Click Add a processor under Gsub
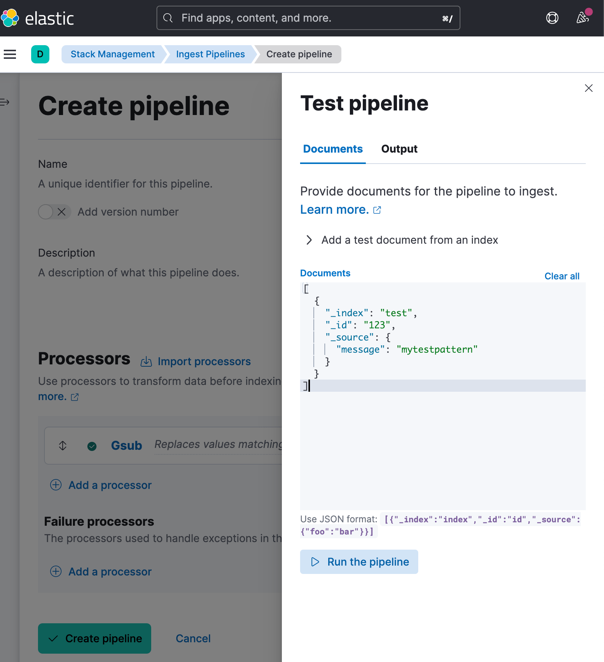This screenshot has width=604, height=662. 110,485
